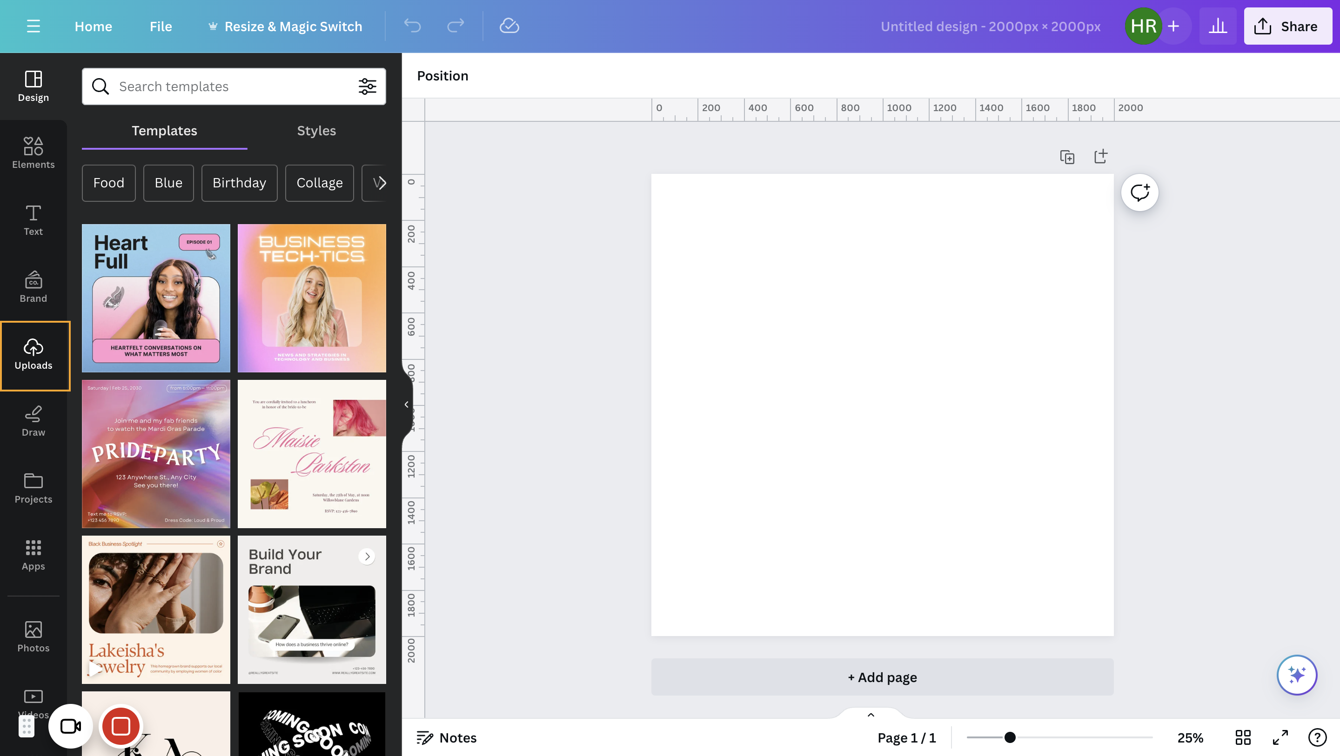1340x756 pixels.
Task: Open the Apps panel
Action: 33,555
